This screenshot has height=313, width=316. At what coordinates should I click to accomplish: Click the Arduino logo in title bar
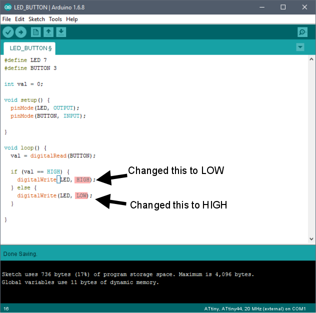[x=8, y=7]
